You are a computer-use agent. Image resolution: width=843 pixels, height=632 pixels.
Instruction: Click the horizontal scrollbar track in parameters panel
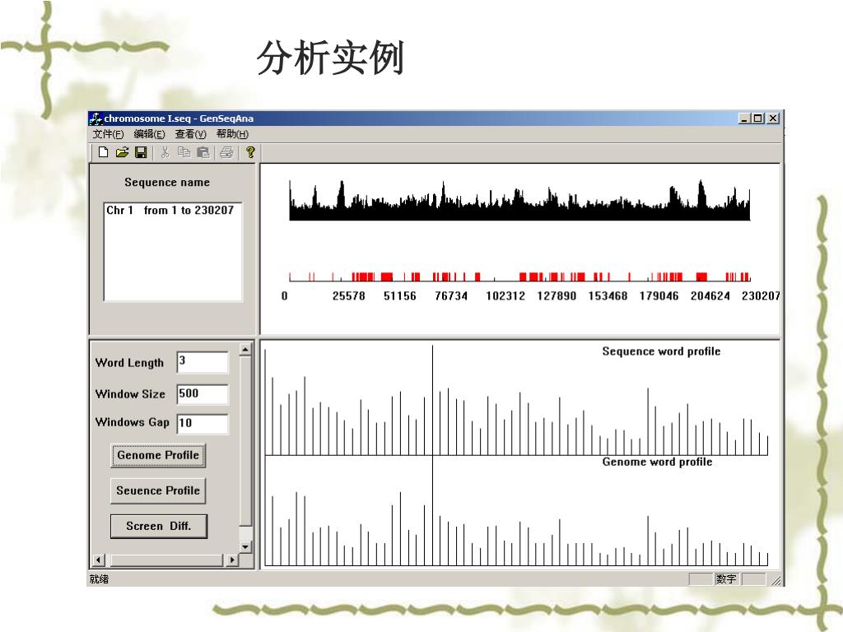coord(165,560)
